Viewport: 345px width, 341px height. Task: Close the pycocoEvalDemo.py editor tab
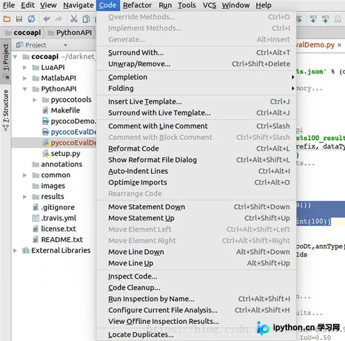tap(340, 45)
